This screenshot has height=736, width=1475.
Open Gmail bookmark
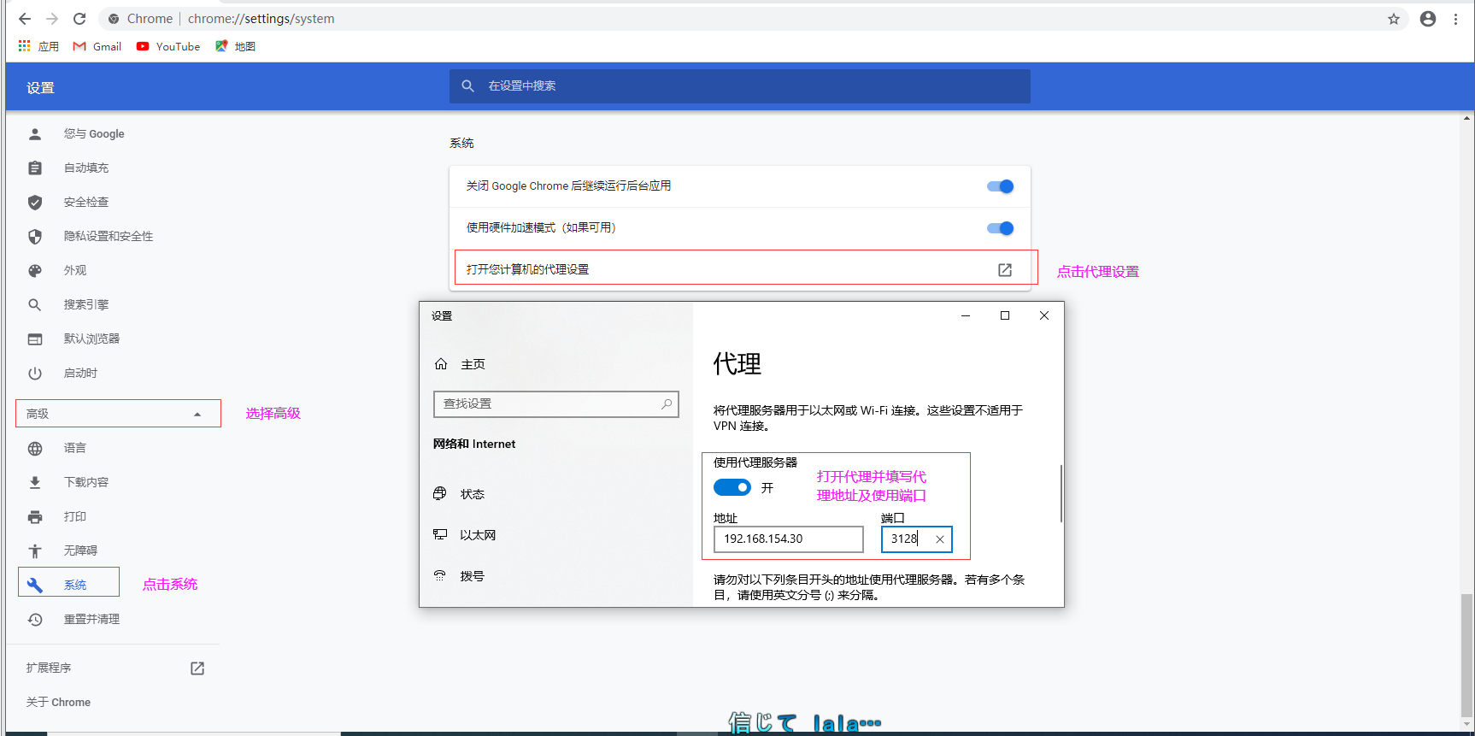pos(97,46)
